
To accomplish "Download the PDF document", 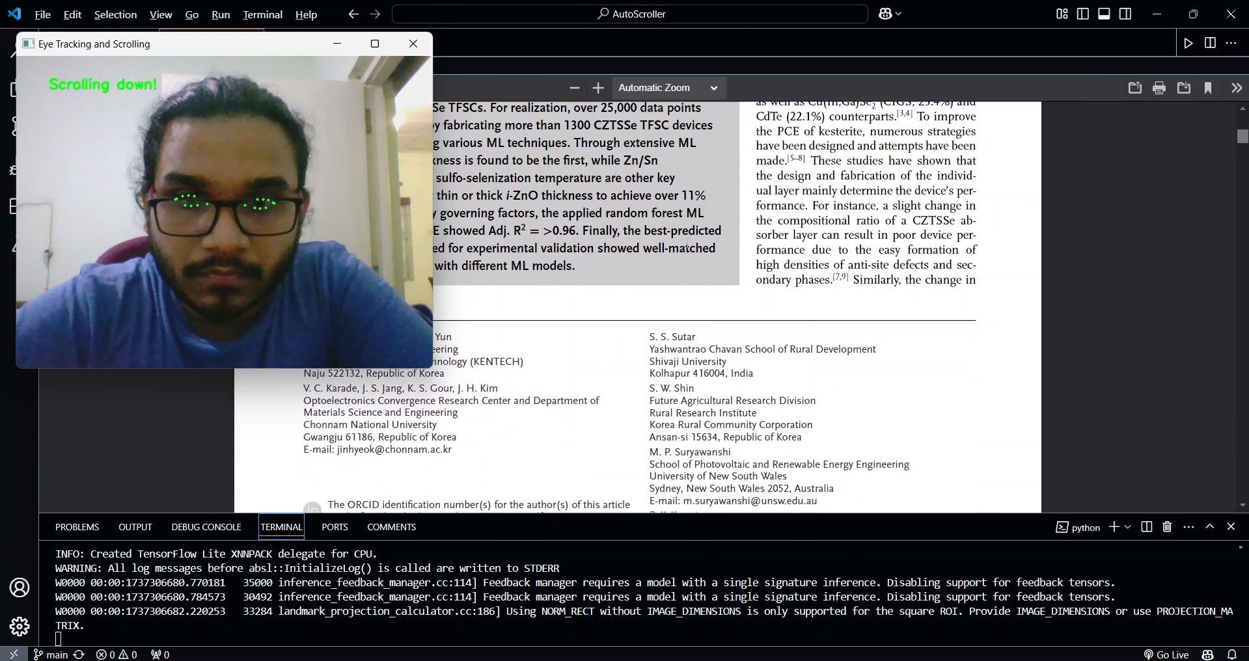I will pyautogui.click(x=1184, y=88).
